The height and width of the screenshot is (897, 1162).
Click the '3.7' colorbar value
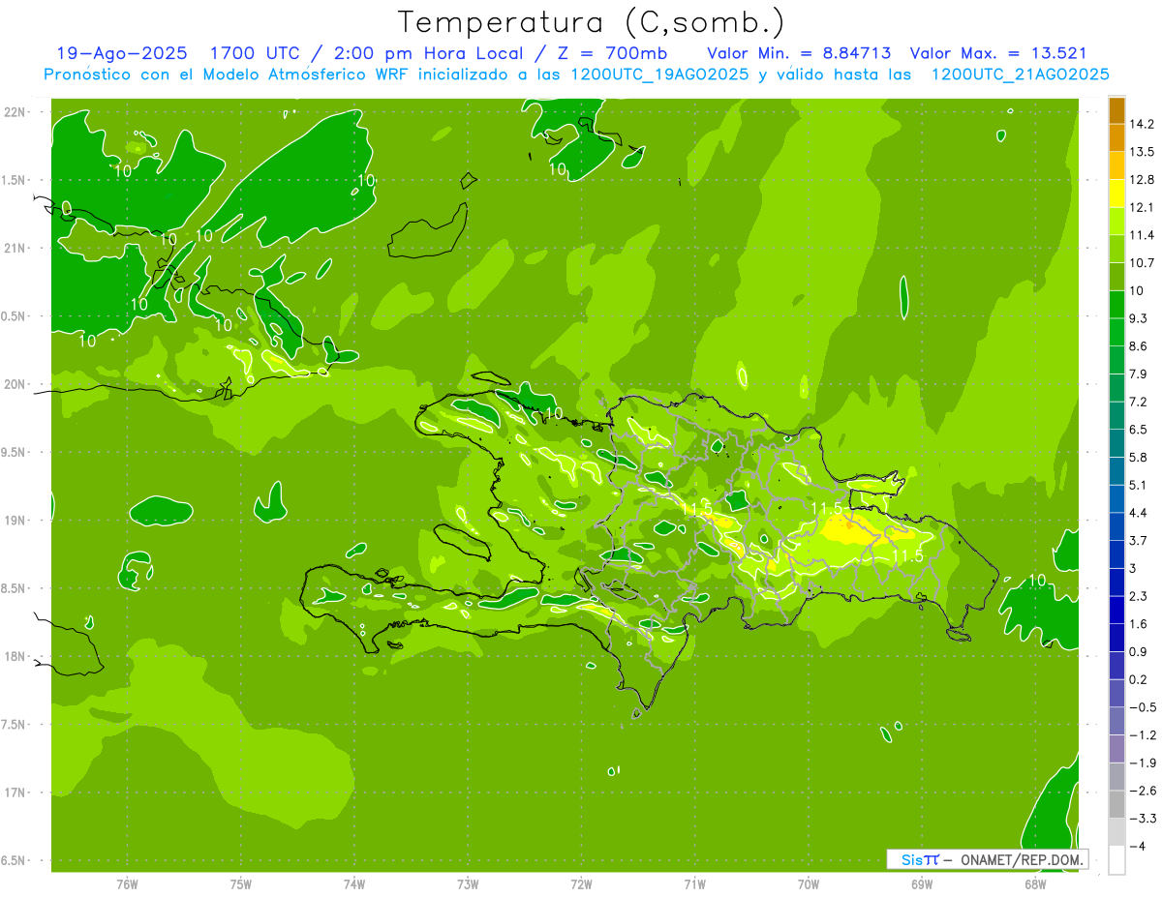(1139, 540)
